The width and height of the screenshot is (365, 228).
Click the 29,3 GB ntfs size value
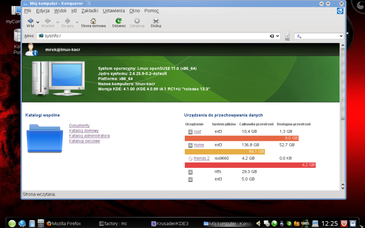pos(249,172)
